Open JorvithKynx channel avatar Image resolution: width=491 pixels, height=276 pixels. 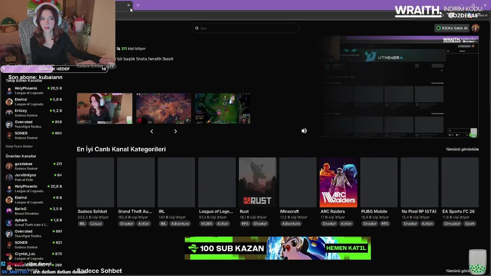(9, 177)
